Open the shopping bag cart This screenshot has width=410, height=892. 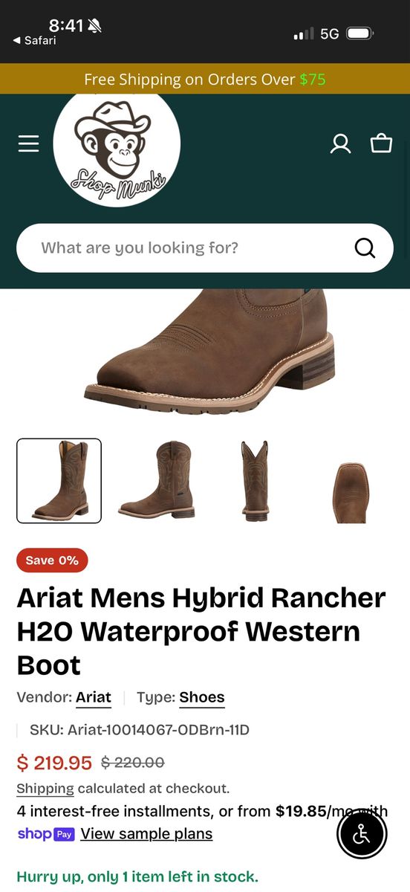[x=381, y=143]
